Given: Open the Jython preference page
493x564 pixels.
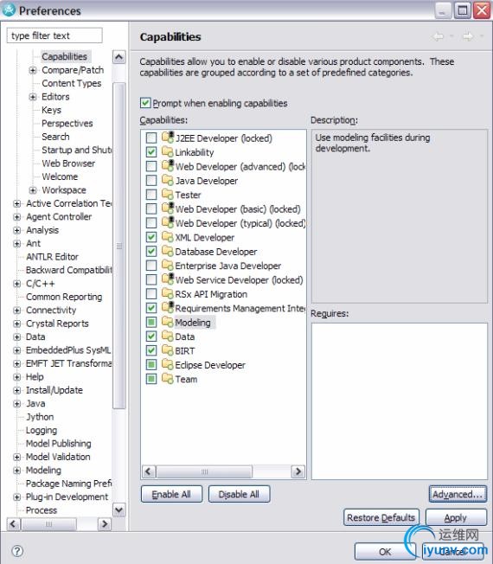Looking at the screenshot, I should [40, 417].
